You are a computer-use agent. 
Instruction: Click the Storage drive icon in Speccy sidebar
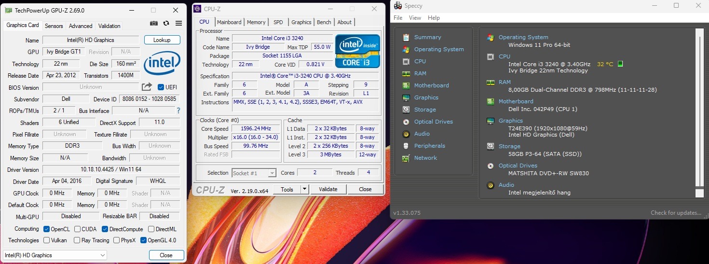click(x=406, y=110)
